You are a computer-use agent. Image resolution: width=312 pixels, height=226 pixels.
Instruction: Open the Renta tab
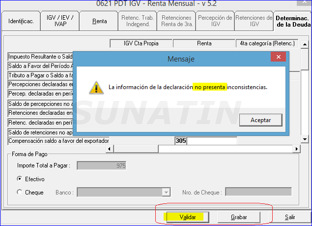click(x=99, y=21)
